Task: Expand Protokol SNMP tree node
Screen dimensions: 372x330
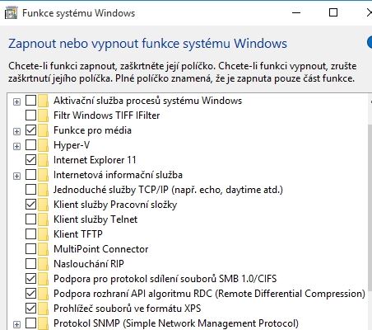Action: (x=16, y=324)
